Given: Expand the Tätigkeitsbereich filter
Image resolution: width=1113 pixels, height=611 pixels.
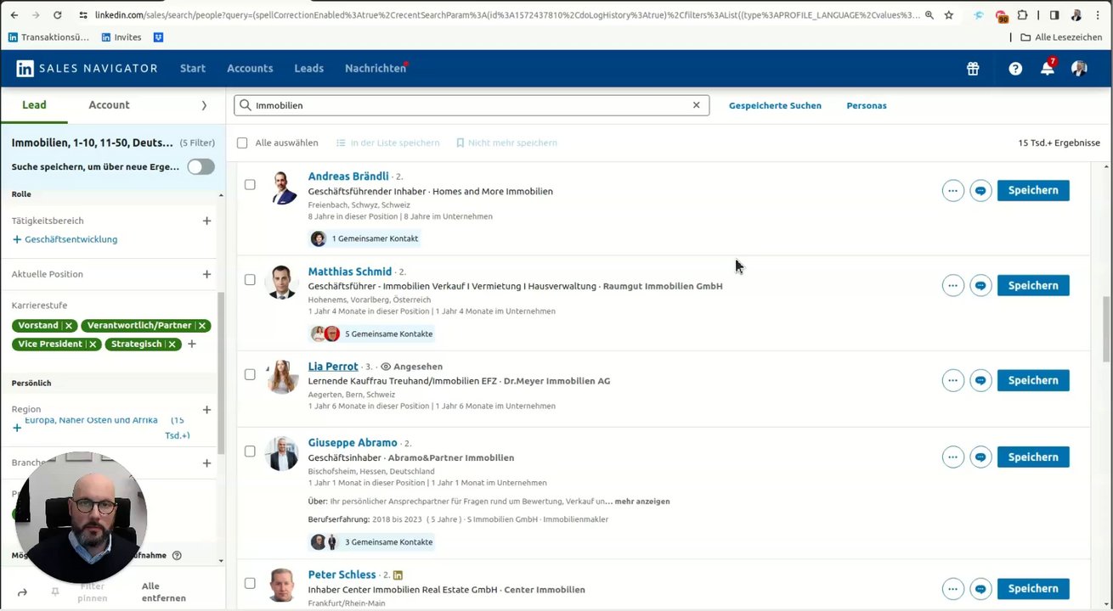Looking at the screenshot, I should 206,221.
